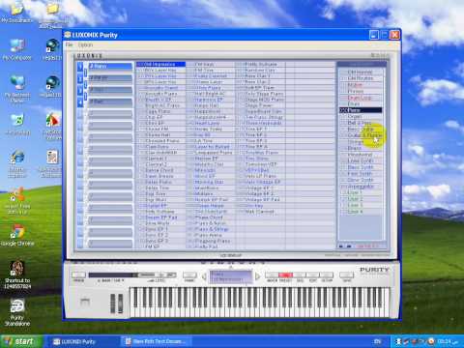
Task: Select the Slow Synth category
Action: (360, 180)
